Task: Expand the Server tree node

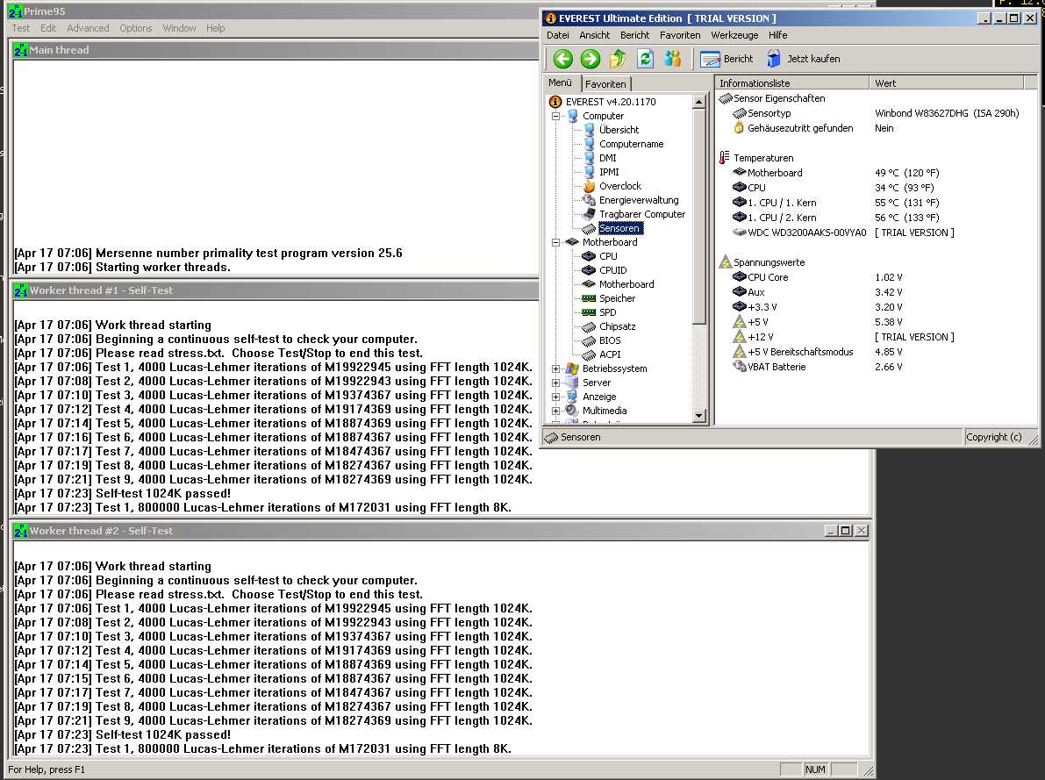Action: [x=555, y=383]
